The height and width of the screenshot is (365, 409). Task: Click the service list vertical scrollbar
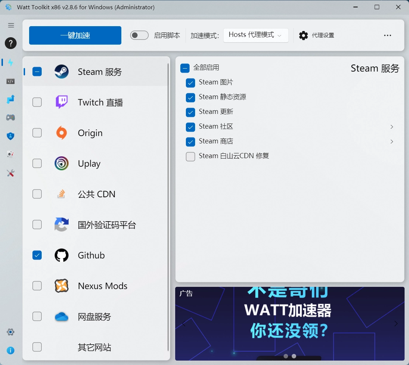click(x=168, y=207)
